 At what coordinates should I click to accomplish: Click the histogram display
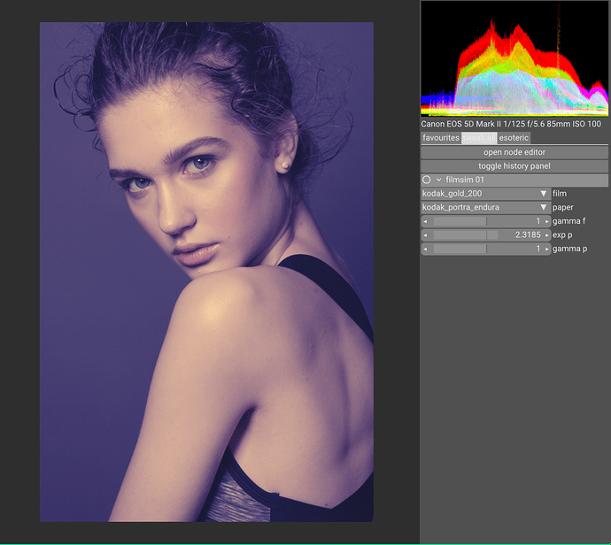click(514, 59)
